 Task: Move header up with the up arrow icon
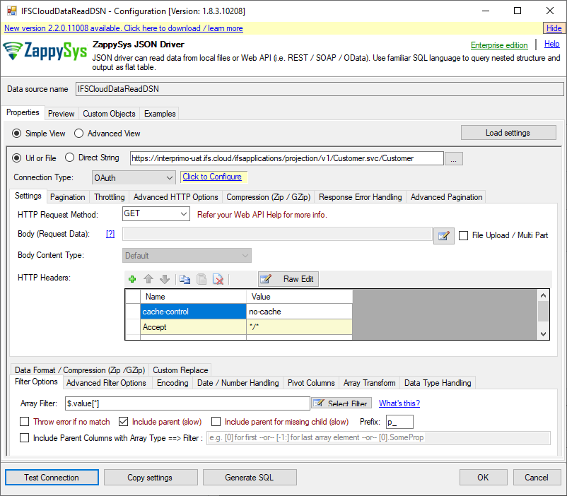pyautogui.click(x=148, y=279)
